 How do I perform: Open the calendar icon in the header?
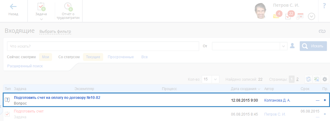click(x=300, y=16)
